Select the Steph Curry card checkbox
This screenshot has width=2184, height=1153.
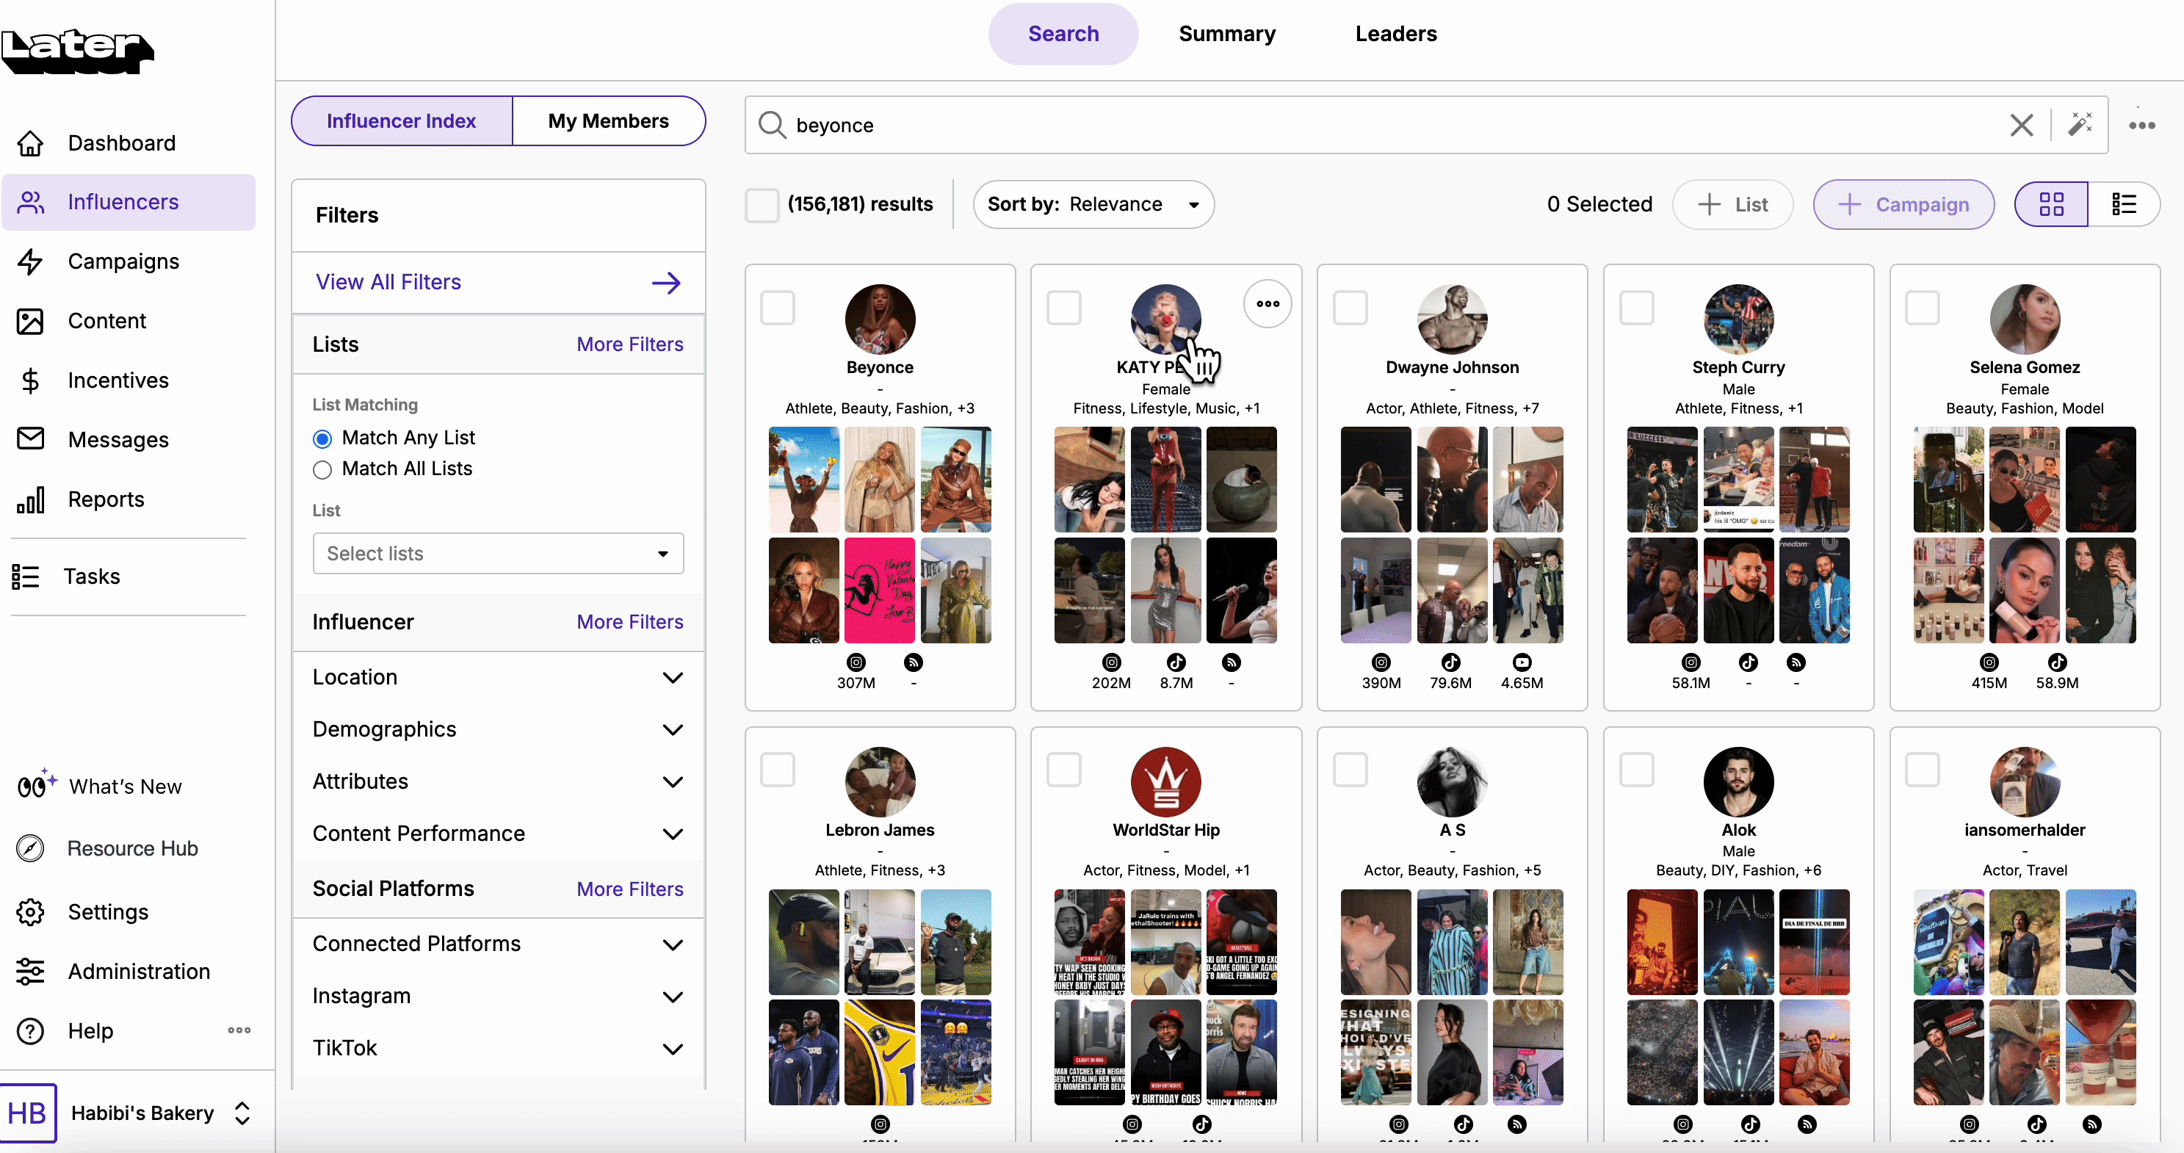tap(1636, 308)
